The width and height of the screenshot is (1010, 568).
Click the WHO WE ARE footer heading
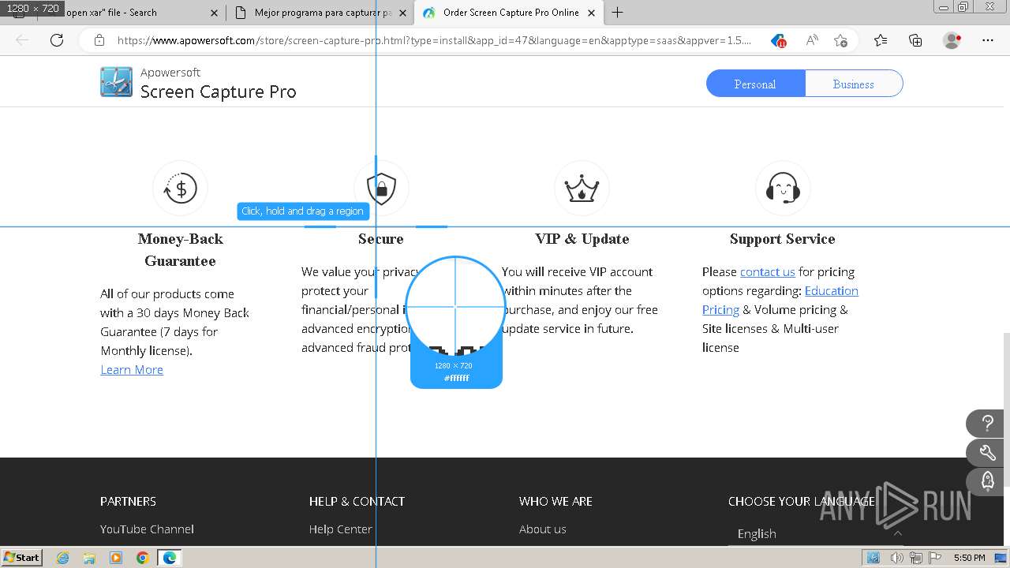[x=555, y=501]
